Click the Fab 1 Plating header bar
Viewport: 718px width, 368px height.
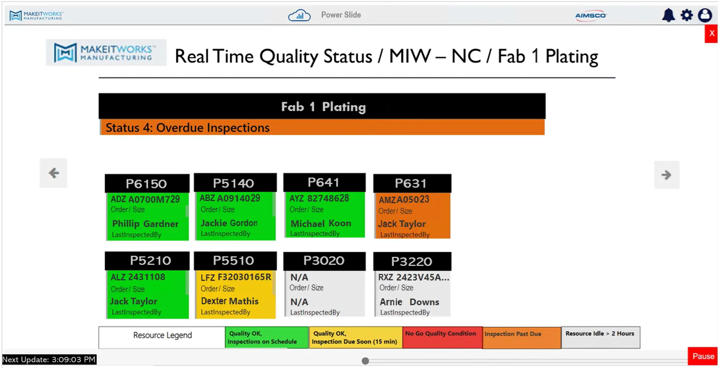322,106
